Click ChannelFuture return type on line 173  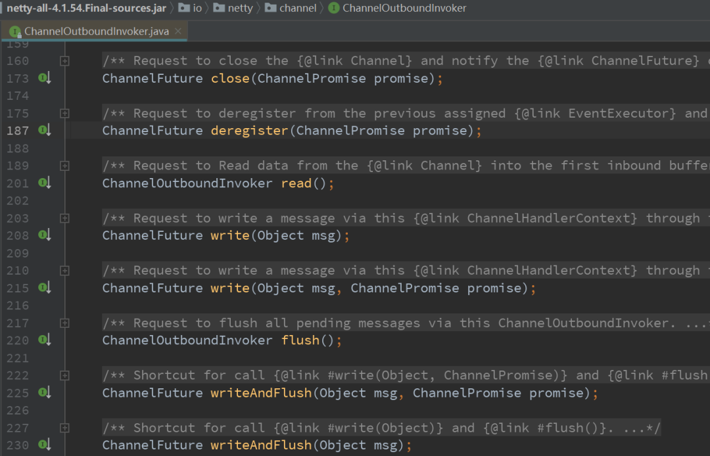pyautogui.click(x=153, y=78)
